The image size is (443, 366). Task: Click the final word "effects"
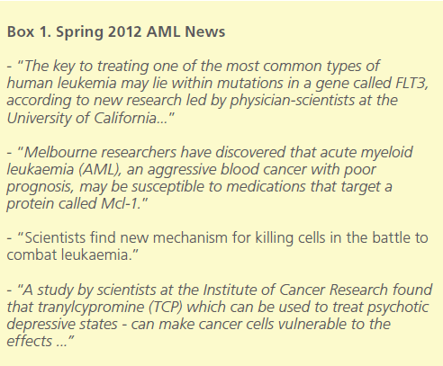30,341
